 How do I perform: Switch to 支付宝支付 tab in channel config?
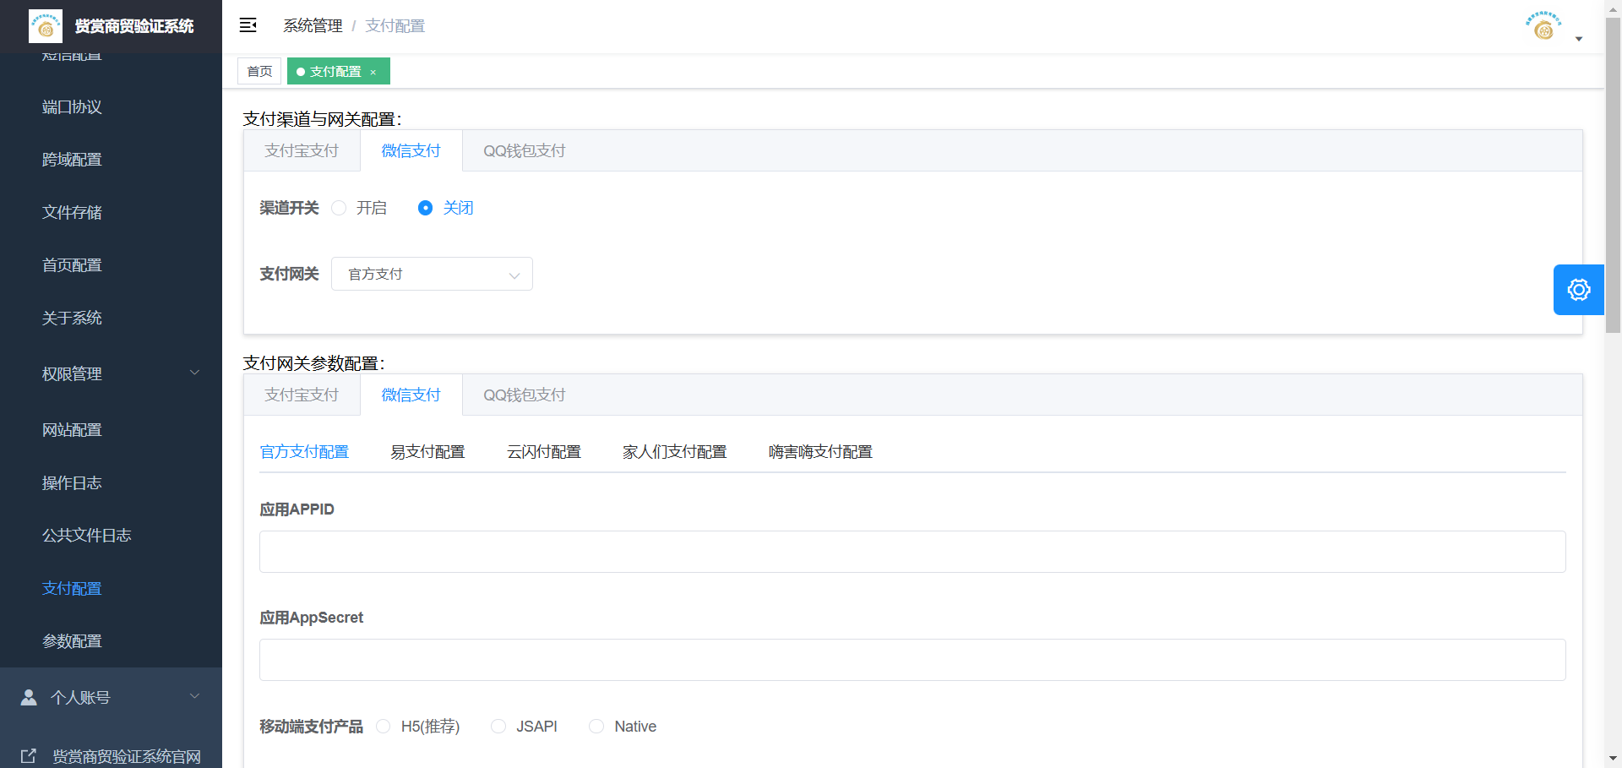tap(302, 151)
